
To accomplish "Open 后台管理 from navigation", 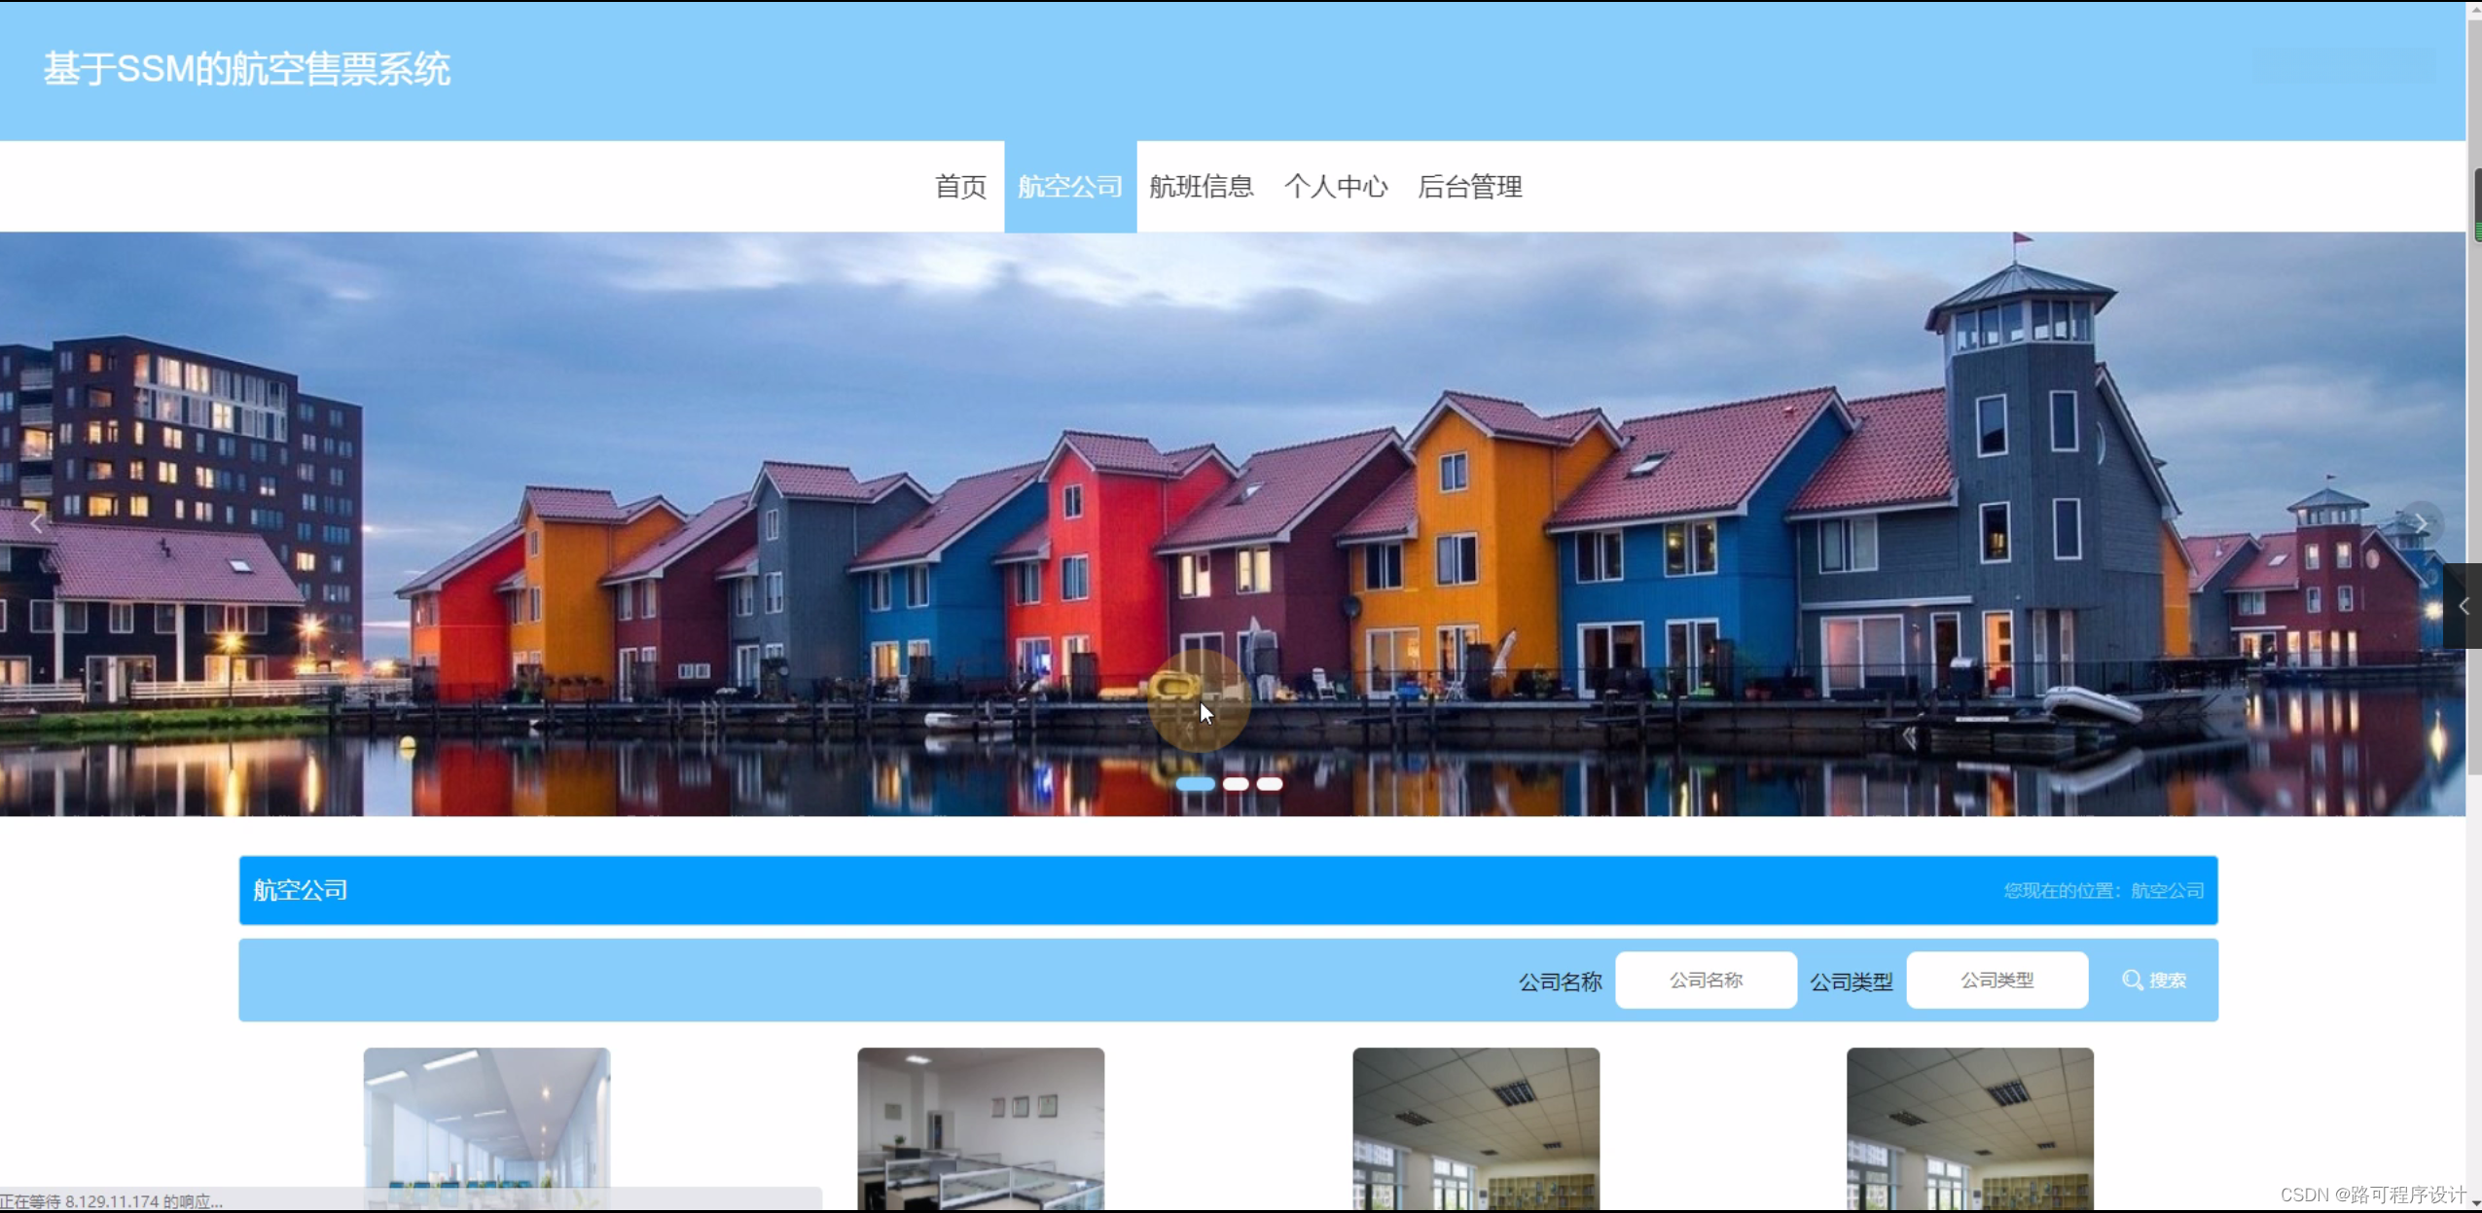I will pyautogui.click(x=1470, y=187).
